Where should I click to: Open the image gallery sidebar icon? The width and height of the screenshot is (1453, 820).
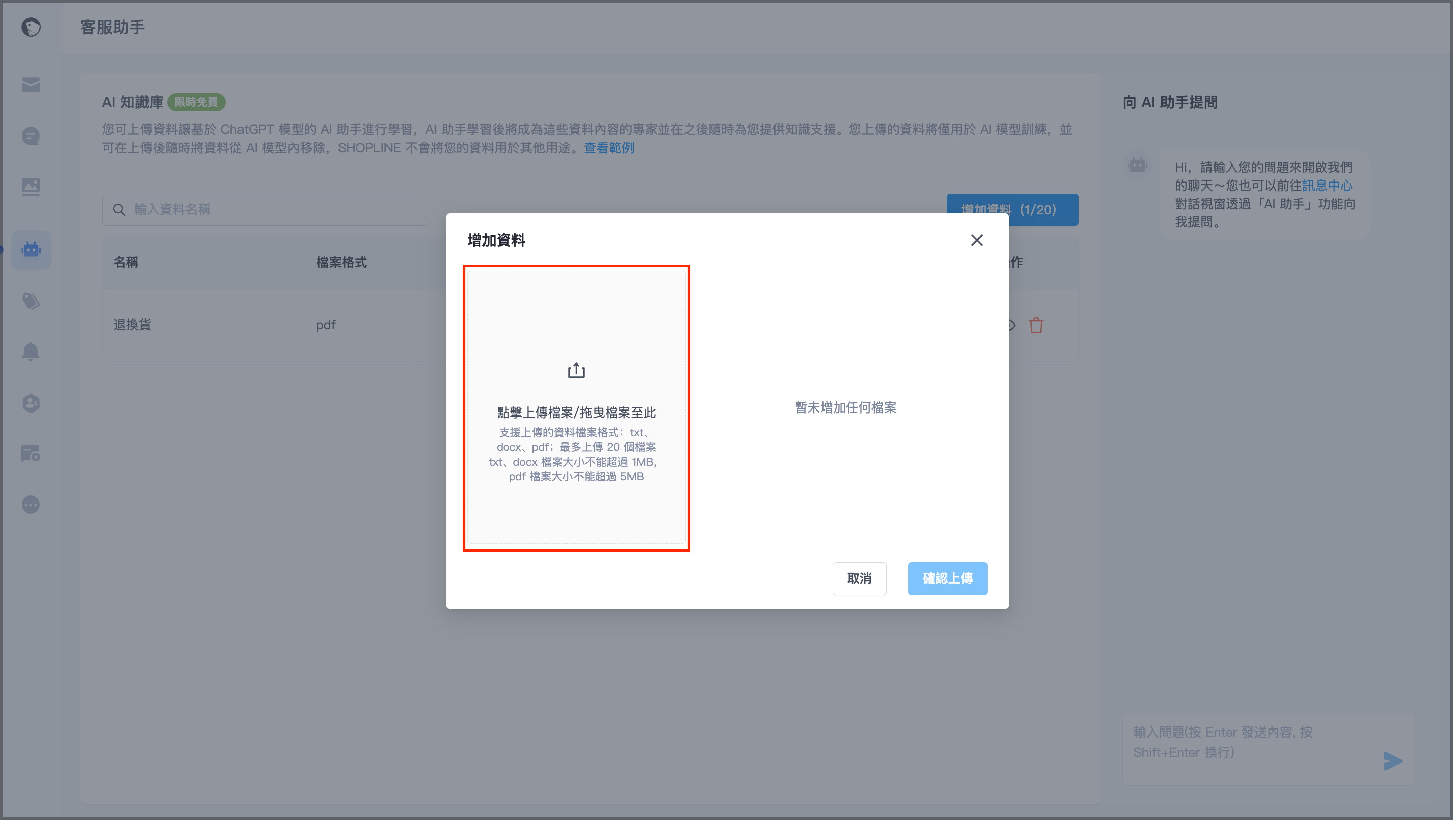click(x=31, y=187)
